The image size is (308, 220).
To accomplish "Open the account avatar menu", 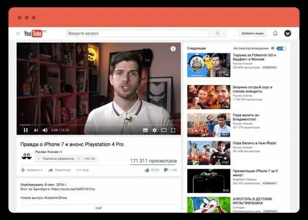I will [287, 33].
